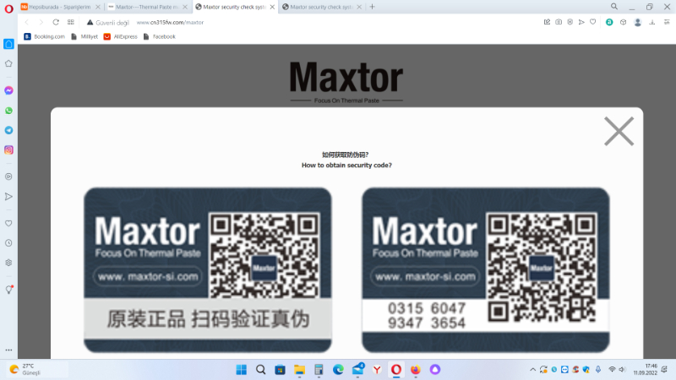Open the sidebar Pinboards star icon
Screen dimensions: 676x380
(8, 64)
